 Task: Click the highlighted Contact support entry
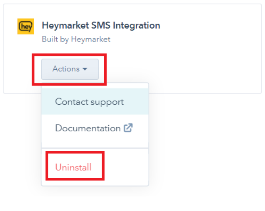[x=95, y=102]
